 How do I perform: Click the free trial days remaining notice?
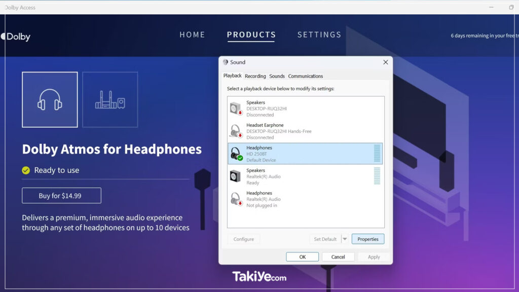point(485,35)
